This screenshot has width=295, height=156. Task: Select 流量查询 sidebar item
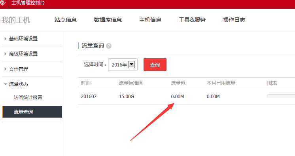[x=32, y=112]
